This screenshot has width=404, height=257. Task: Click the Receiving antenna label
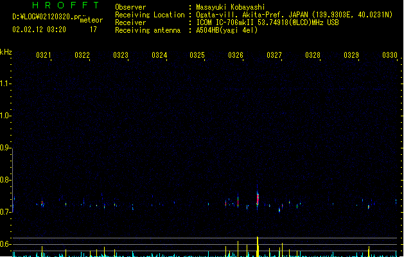tap(148, 30)
